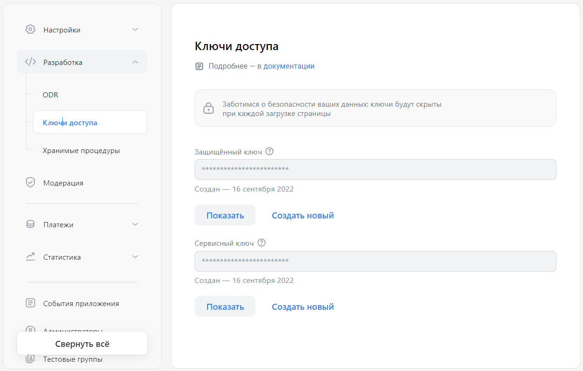The height and width of the screenshot is (371, 583).
Task: Click the lock icon in the security notice
Action: [208, 108]
